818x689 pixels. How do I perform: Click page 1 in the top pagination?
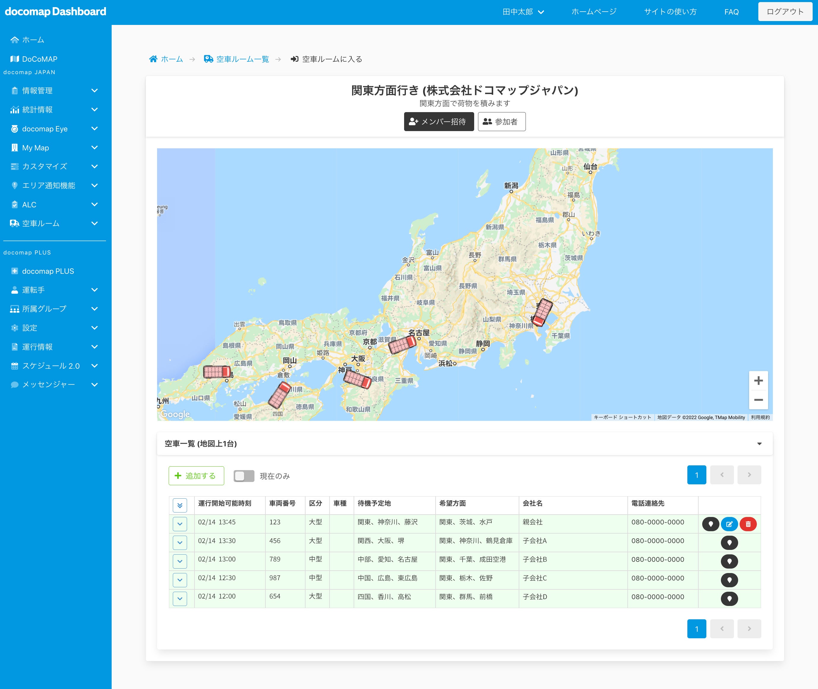click(x=696, y=475)
